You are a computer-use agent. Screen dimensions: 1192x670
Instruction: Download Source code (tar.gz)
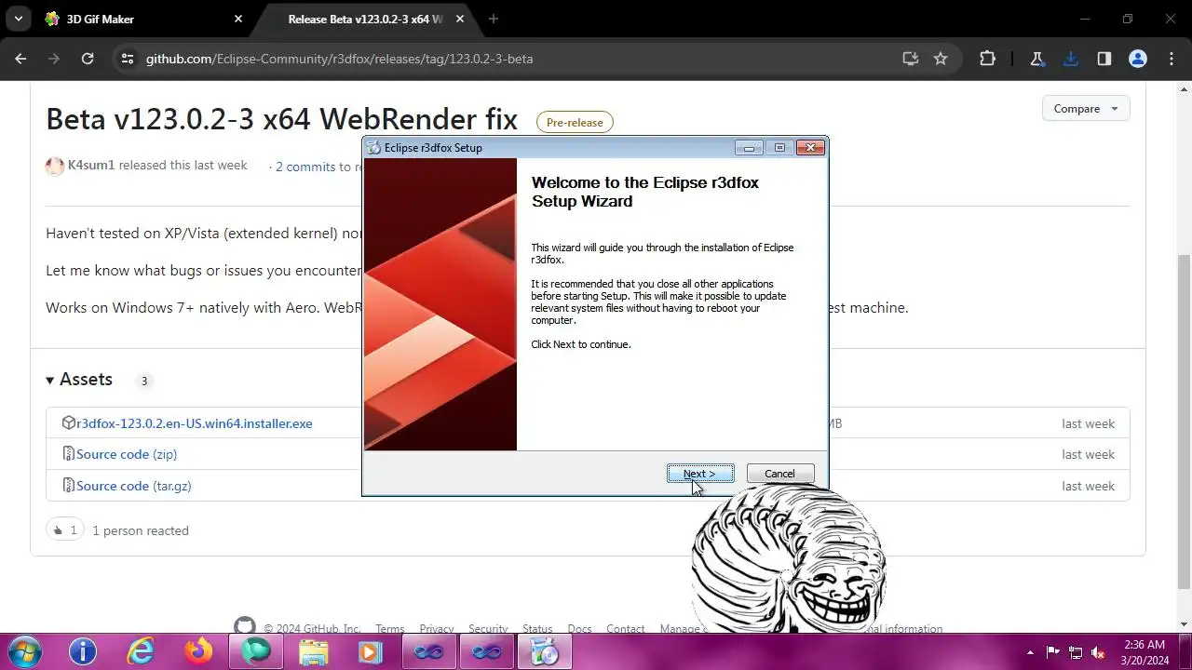coord(134,486)
